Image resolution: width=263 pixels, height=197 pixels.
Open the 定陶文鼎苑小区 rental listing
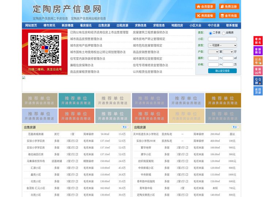(146, 195)
